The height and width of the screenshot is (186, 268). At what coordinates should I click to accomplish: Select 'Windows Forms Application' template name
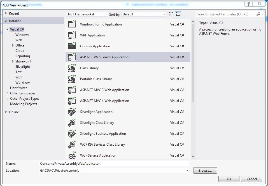(101, 24)
